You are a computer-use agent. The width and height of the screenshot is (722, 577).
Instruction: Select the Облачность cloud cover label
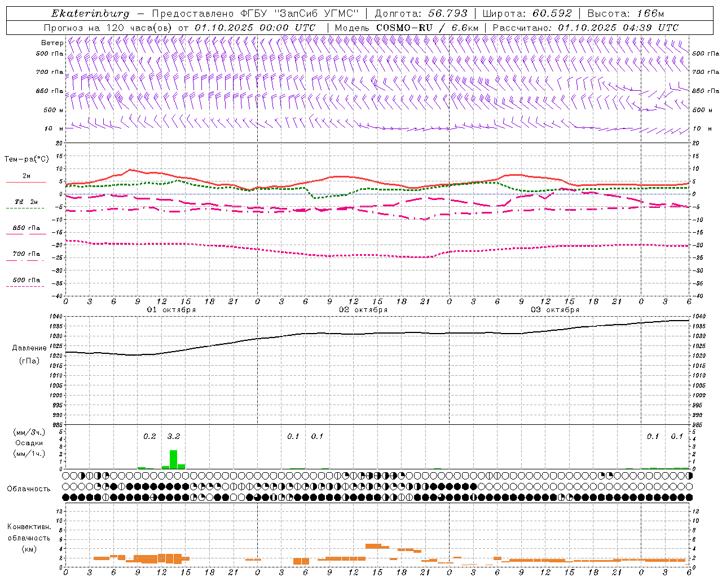point(29,489)
